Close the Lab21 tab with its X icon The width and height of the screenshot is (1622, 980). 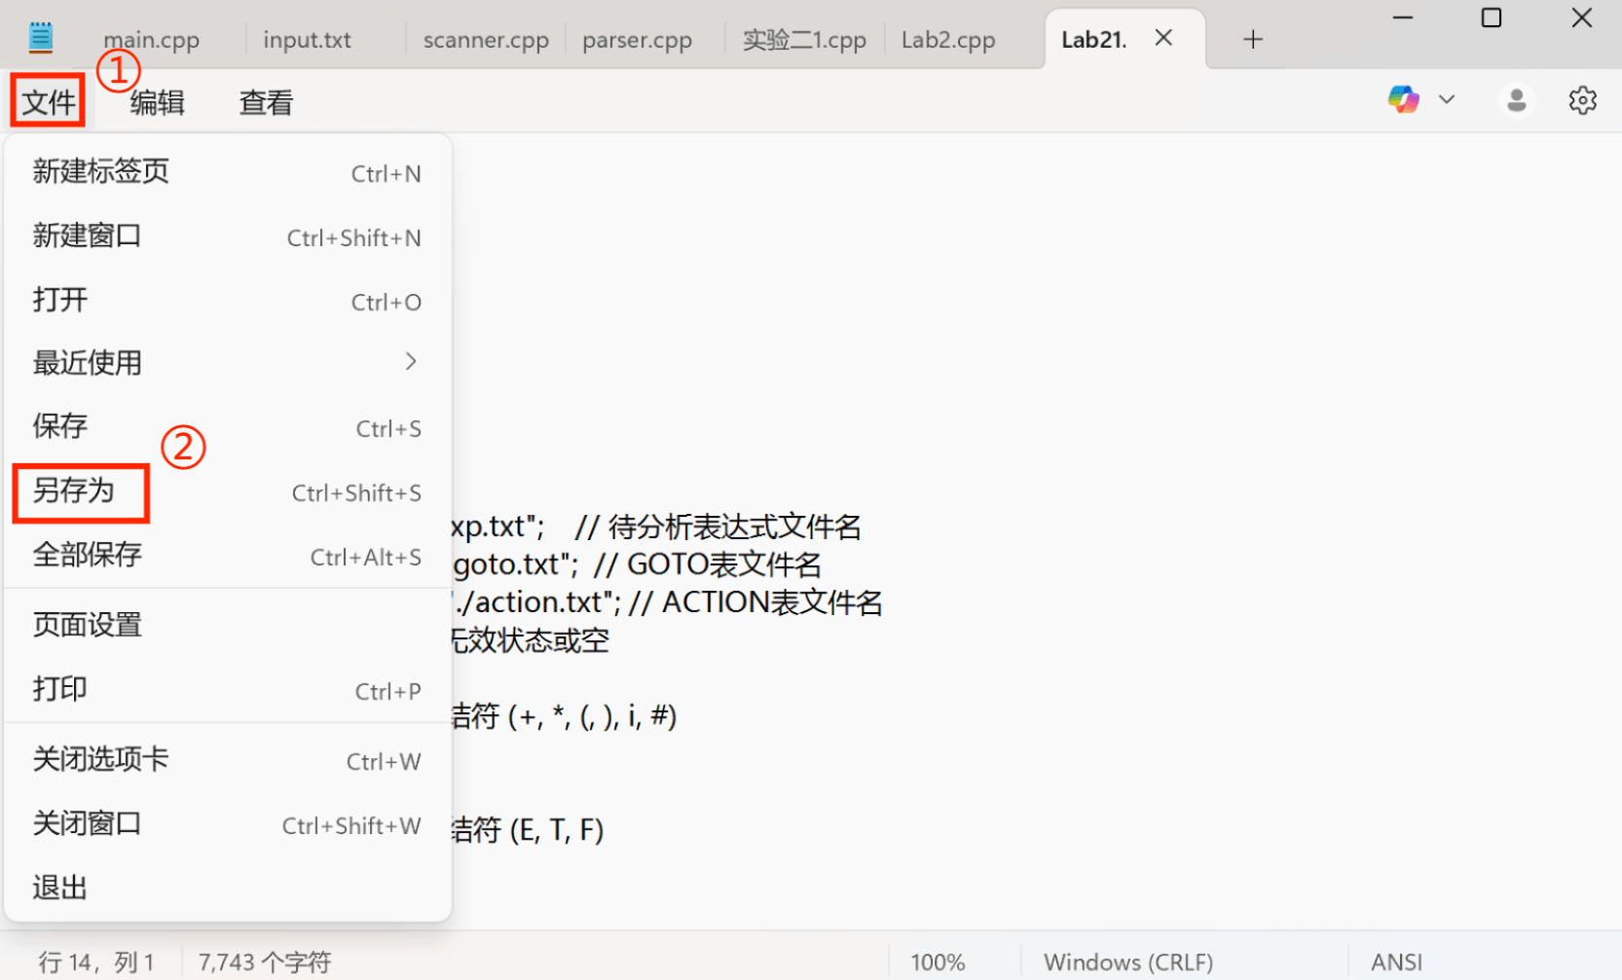1163,37
